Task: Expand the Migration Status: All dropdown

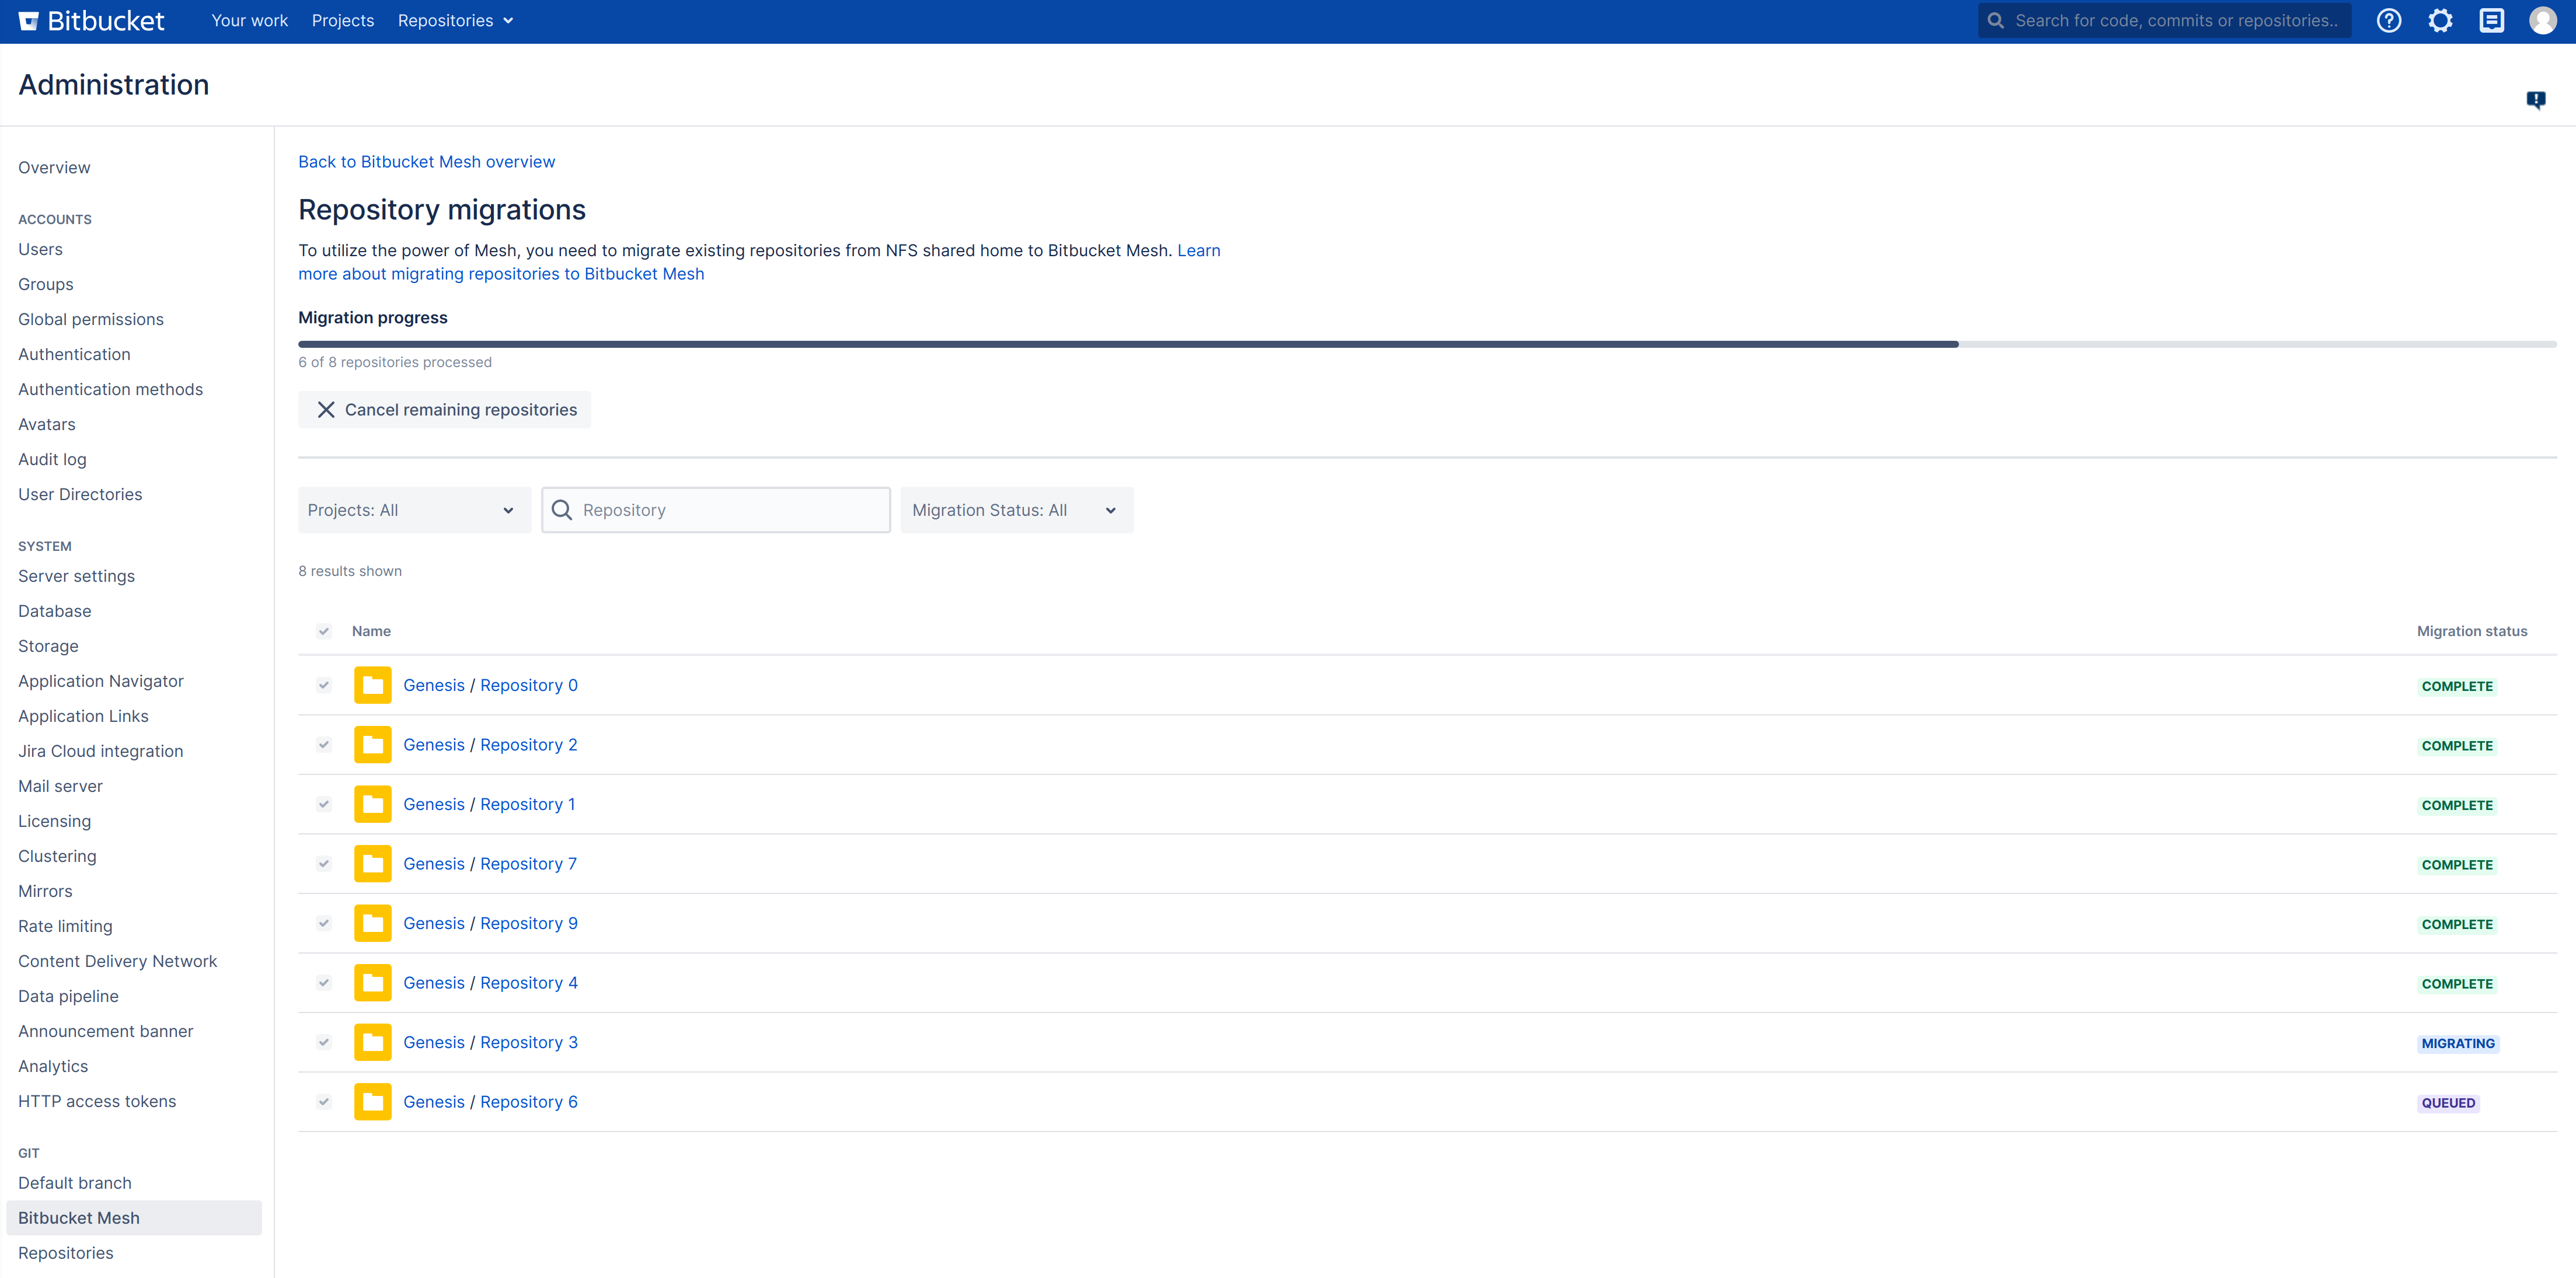Action: tap(1015, 510)
